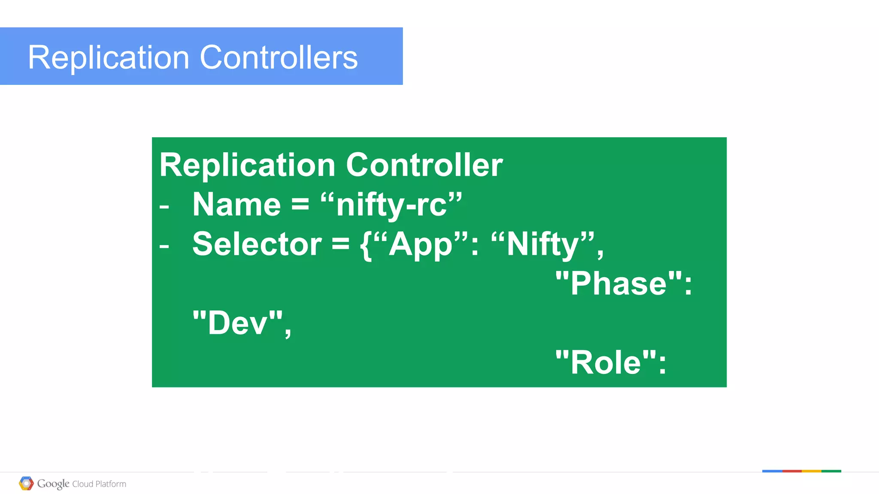Click the yellow segment of footer color bar
Screen dimensions: 879x494
811,471
